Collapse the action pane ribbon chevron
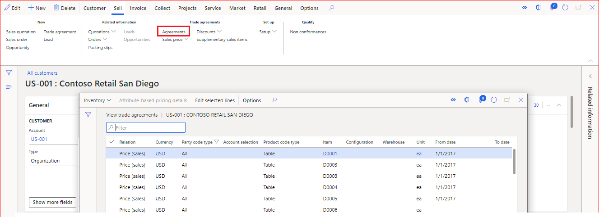Image resolution: width=599 pixels, height=217 pixels. tap(590, 61)
